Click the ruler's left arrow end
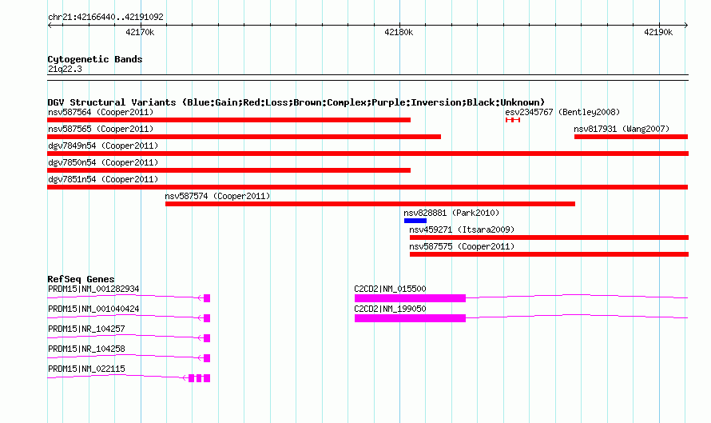711x423 pixels. 50,26
